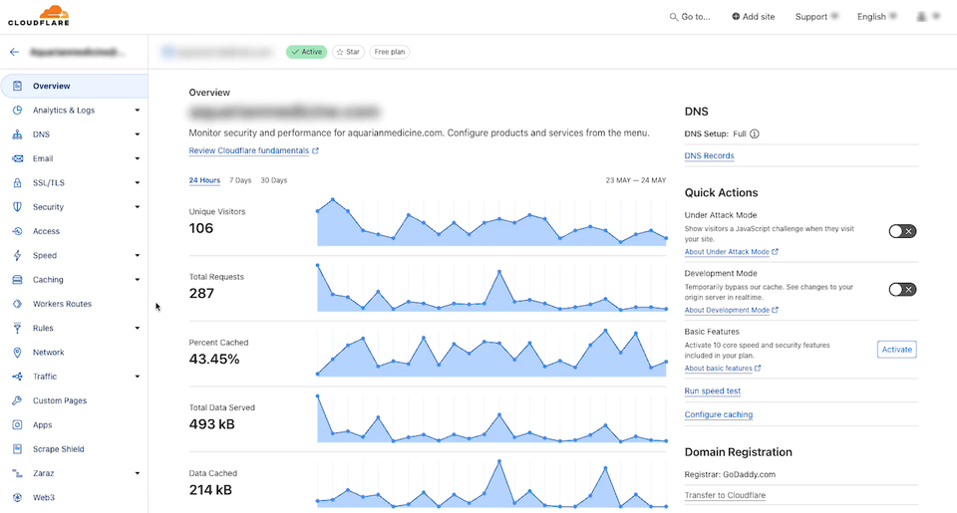Click the DNS network icon in sidebar

pos(18,134)
